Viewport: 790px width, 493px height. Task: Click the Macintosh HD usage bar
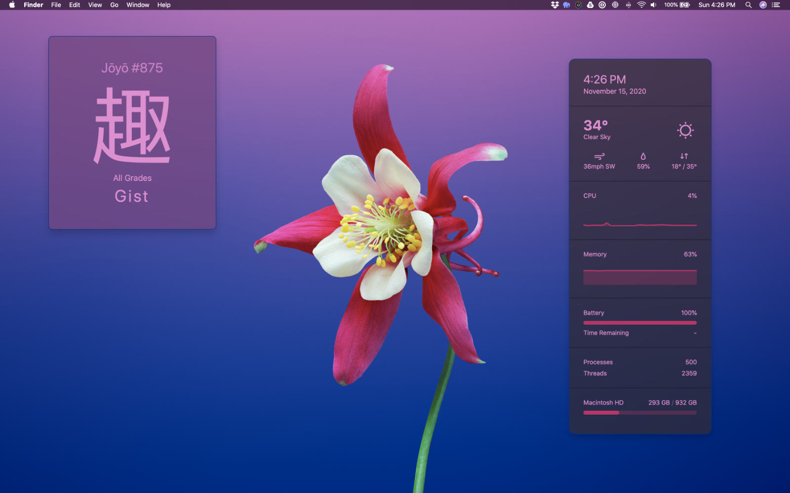(640, 413)
